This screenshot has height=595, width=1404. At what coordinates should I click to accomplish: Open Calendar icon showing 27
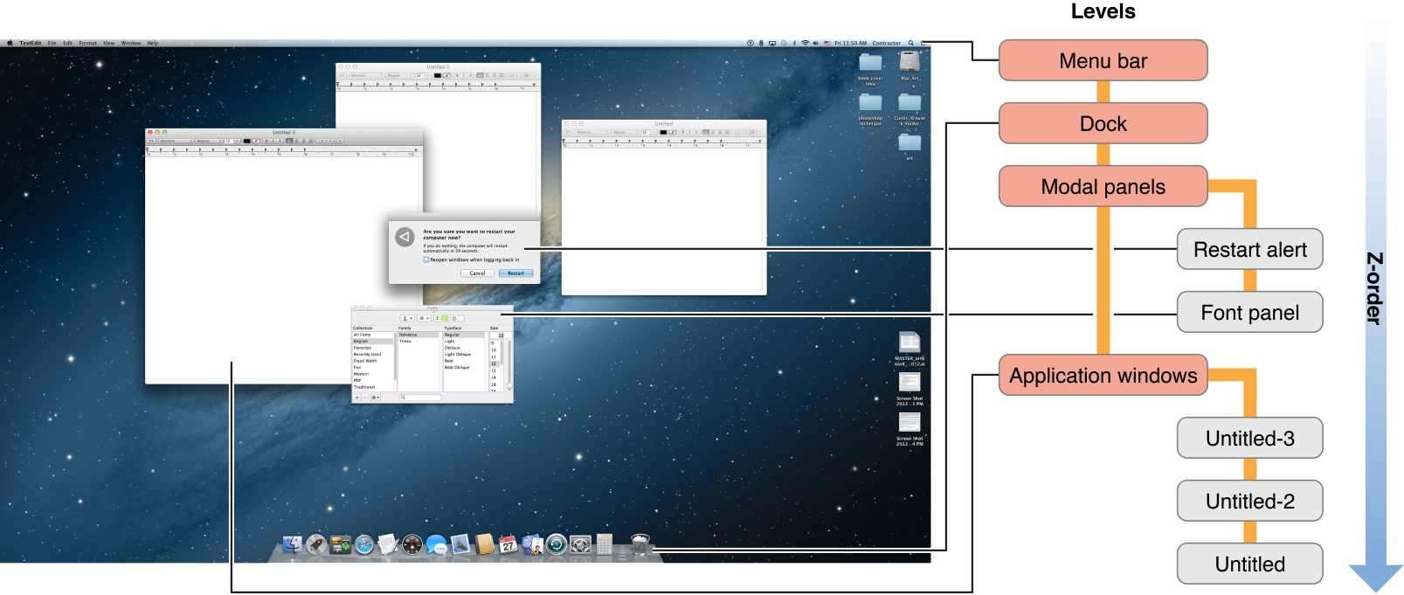pyautogui.click(x=508, y=545)
